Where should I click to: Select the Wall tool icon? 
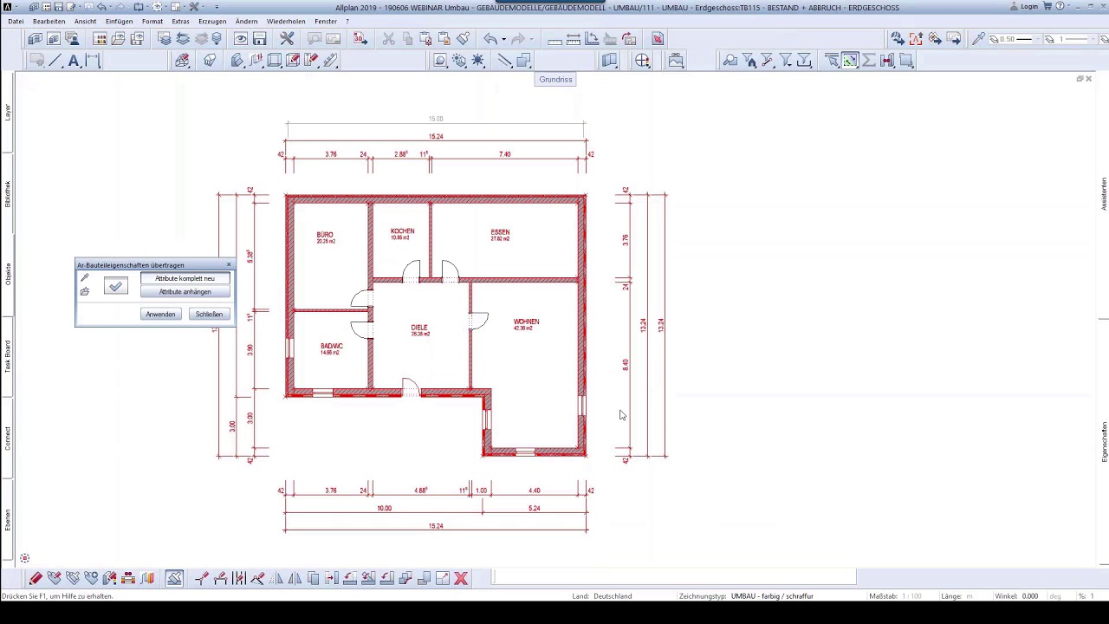pyautogui.click(x=237, y=61)
